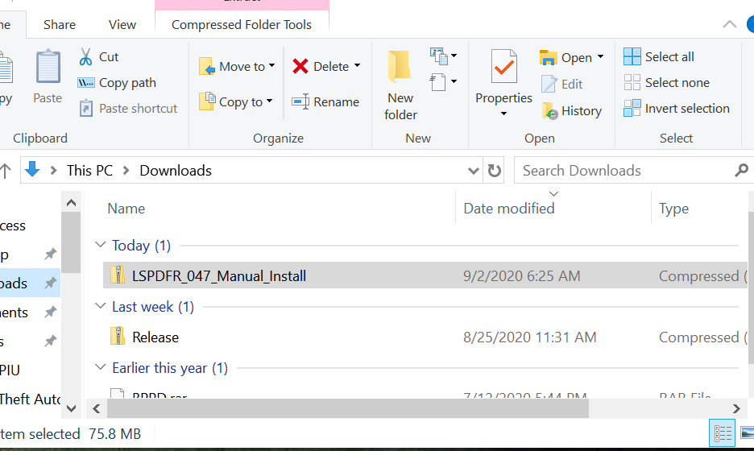Screen dimensions: 754x451
Task: Click the Copy path icon
Action: [86, 83]
